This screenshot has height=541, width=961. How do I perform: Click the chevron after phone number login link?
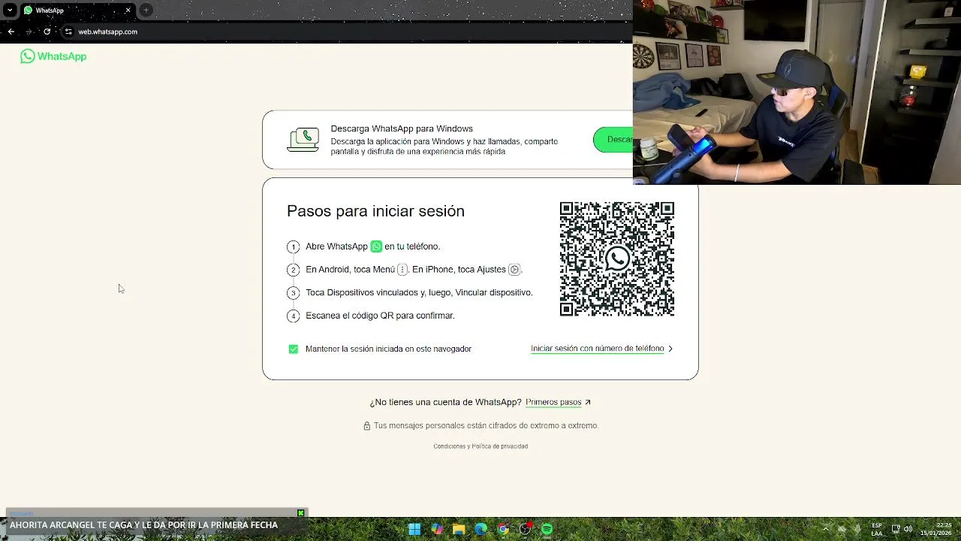coord(670,349)
